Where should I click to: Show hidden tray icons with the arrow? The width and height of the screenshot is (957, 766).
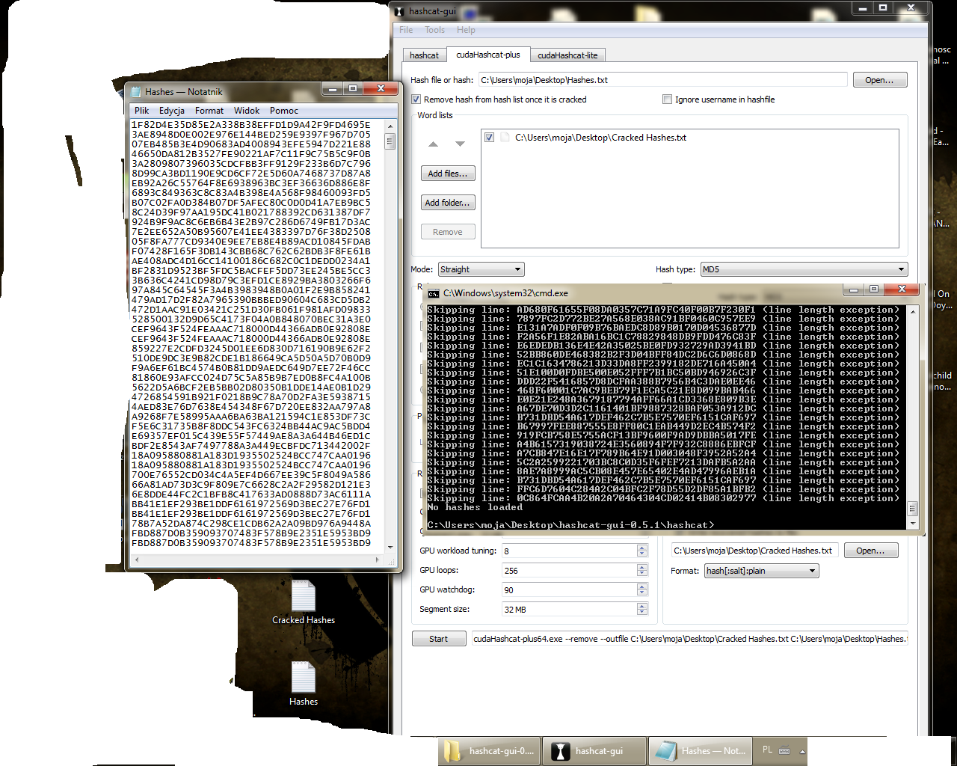[802, 751]
